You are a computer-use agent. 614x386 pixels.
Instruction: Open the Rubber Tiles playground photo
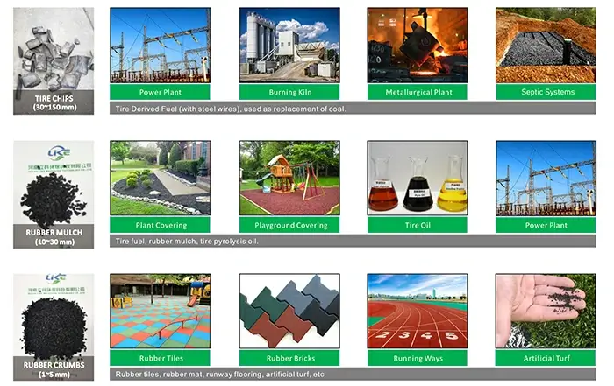pyautogui.click(x=161, y=312)
